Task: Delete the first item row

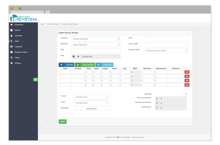Action: pos(187,72)
